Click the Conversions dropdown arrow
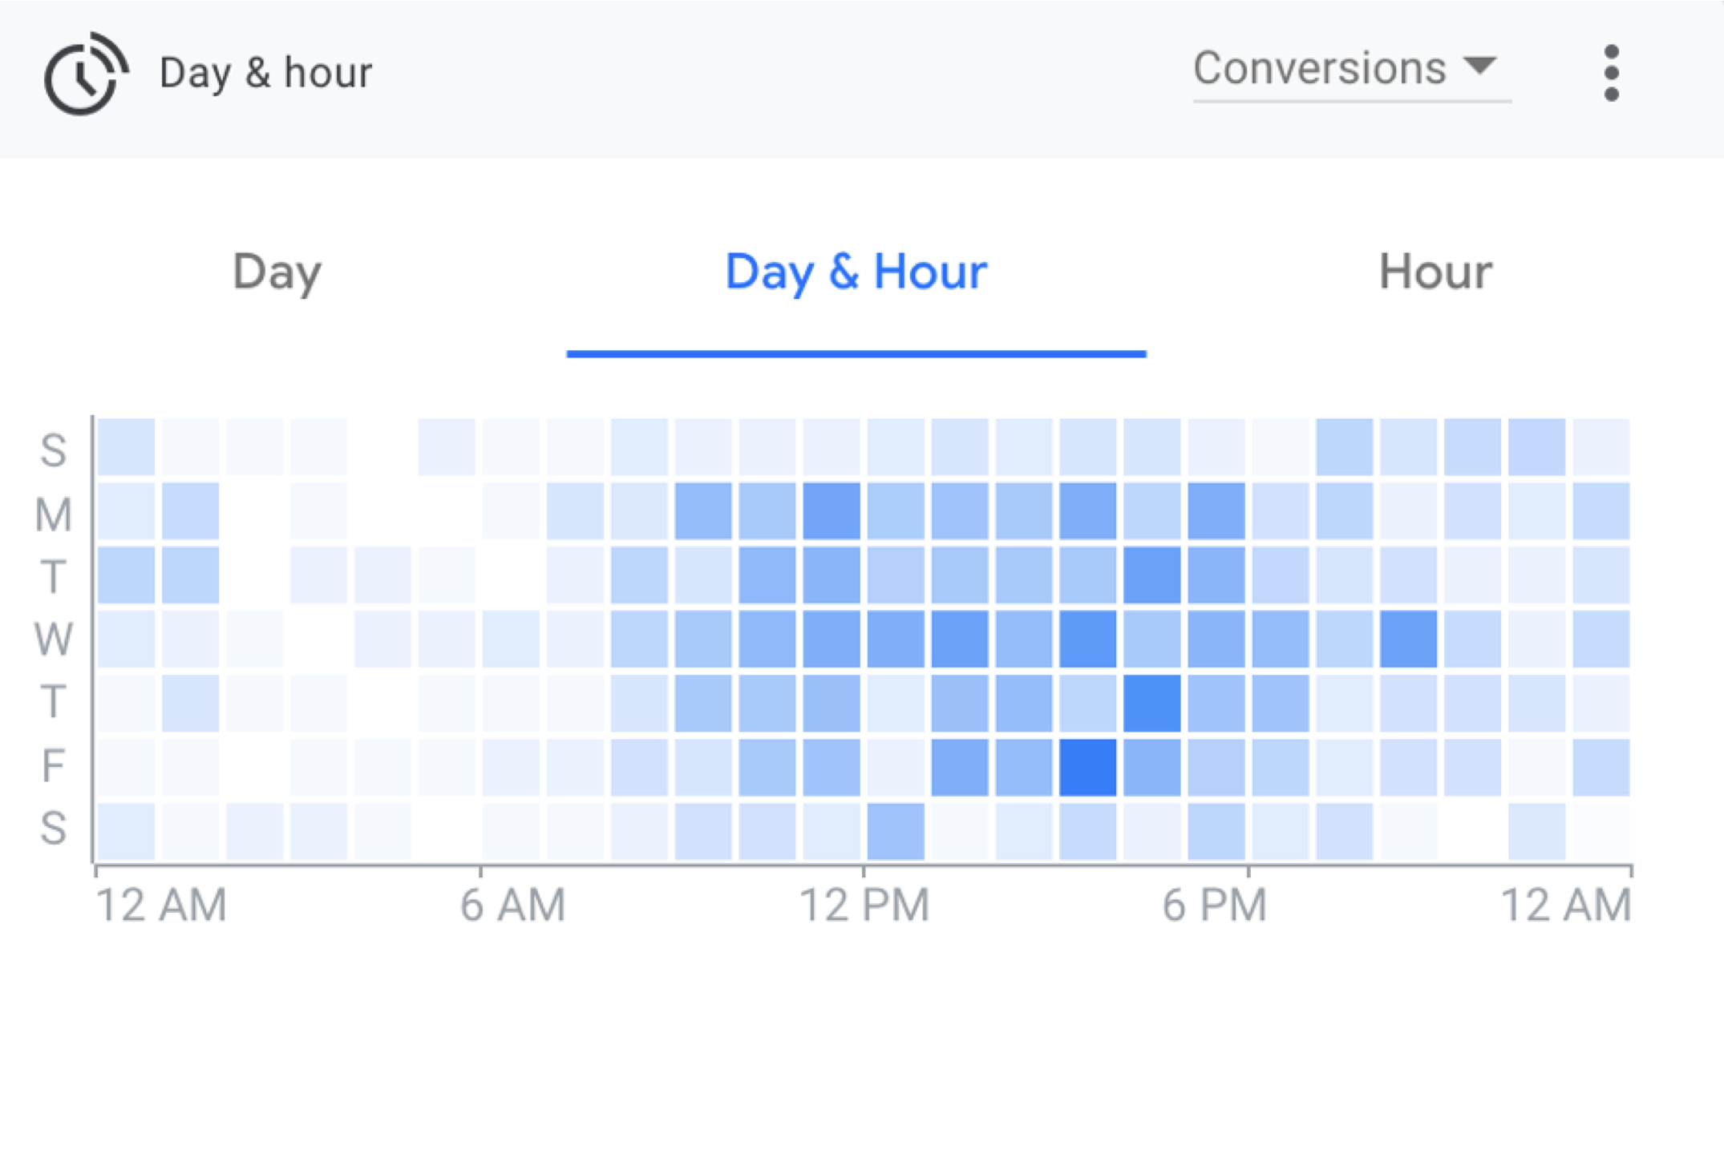 (x=1479, y=65)
